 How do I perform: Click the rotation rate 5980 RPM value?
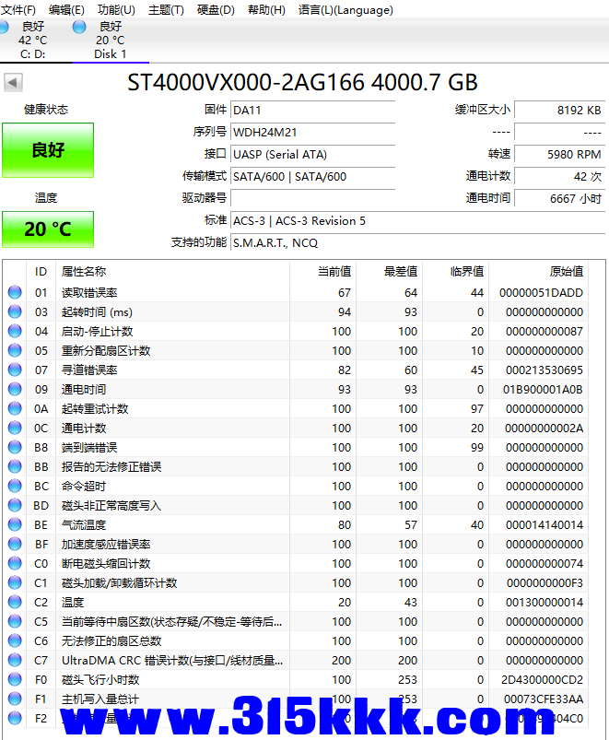tap(559, 155)
